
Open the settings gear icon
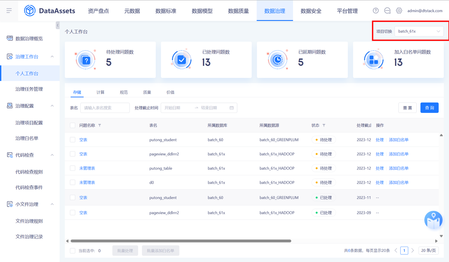(x=399, y=11)
